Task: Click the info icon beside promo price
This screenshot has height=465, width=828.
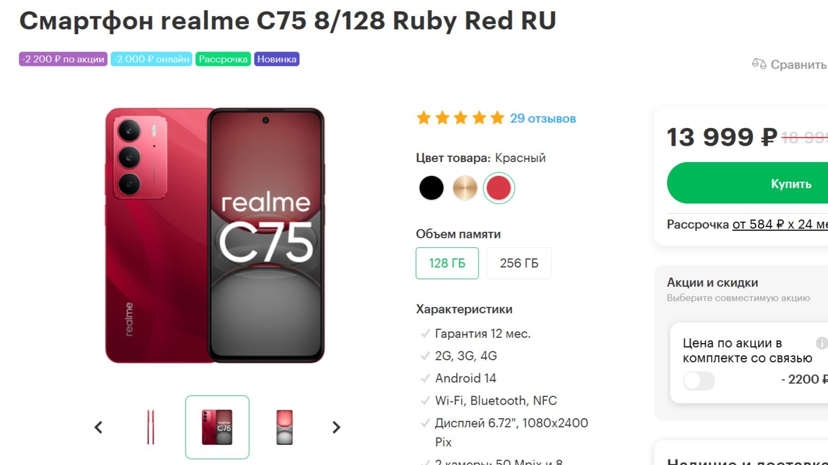Action: point(822,343)
